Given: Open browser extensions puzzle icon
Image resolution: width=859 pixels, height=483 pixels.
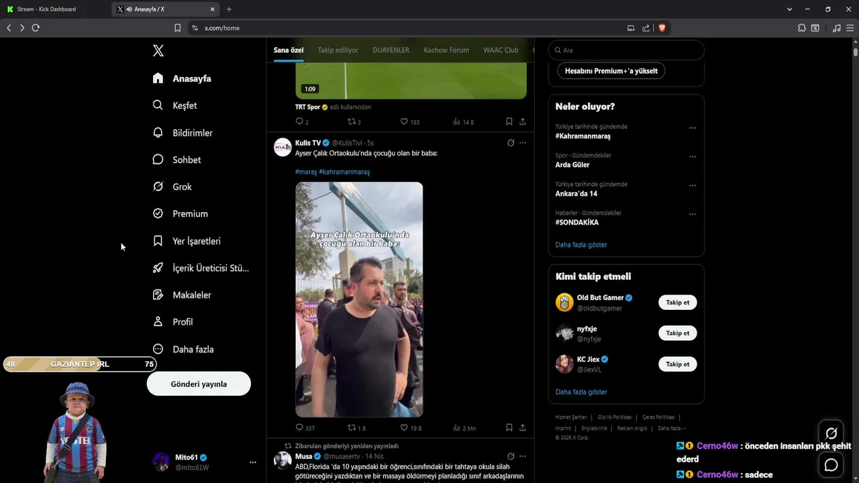Looking at the screenshot, I should click(801, 28).
